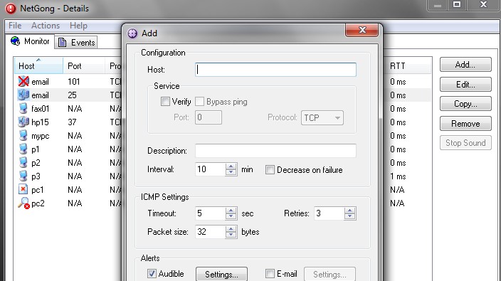This screenshot has height=281, width=501.
Task: Enable the E-mail alert checkbox
Action: [x=270, y=274]
